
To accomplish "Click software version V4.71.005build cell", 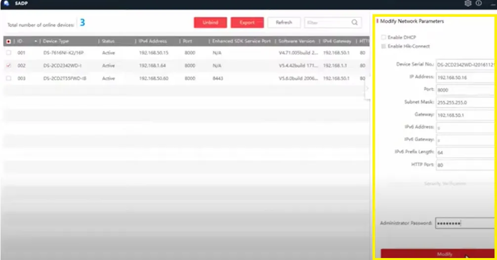I will point(298,53).
